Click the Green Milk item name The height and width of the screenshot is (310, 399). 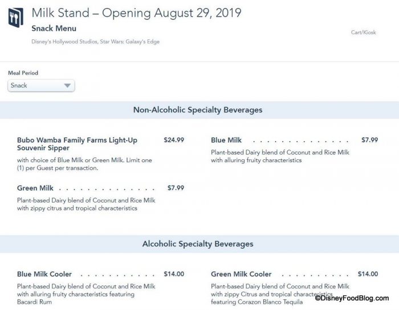click(x=35, y=188)
